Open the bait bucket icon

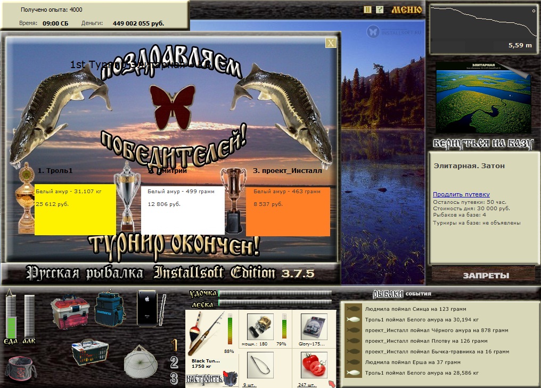[x=20, y=368]
